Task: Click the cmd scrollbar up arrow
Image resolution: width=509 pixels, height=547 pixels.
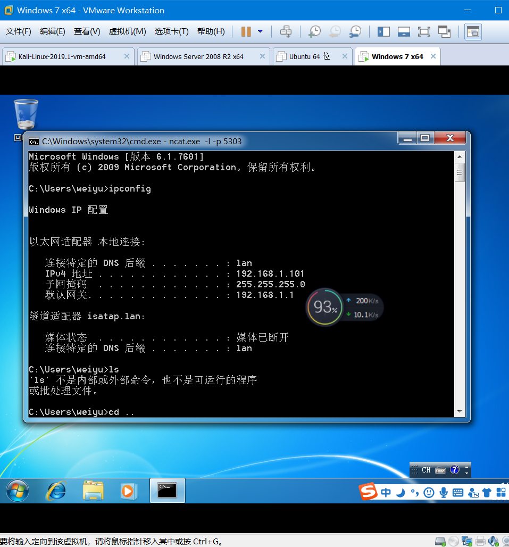Action: coord(460,156)
